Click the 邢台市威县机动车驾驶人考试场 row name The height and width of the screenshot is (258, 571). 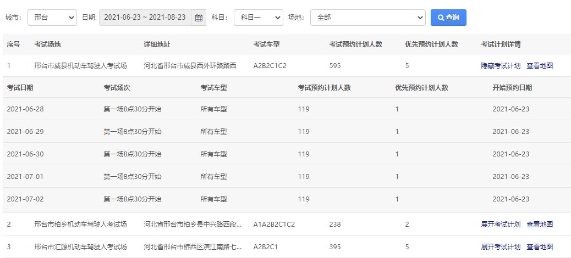pos(80,66)
